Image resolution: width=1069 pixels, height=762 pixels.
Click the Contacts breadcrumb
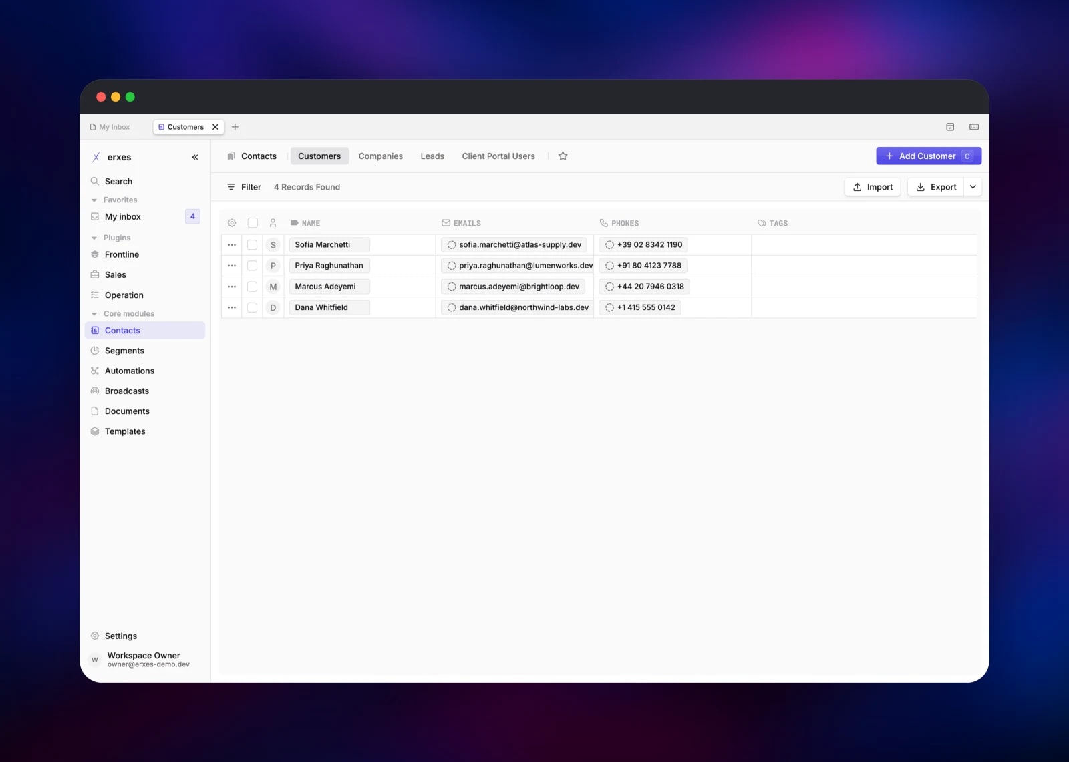(x=252, y=156)
